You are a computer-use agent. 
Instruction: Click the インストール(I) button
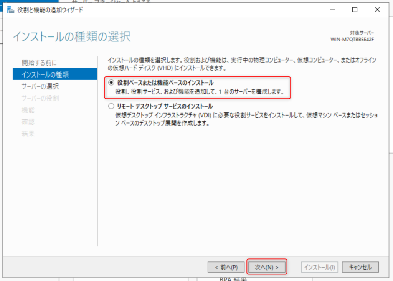coord(320,267)
